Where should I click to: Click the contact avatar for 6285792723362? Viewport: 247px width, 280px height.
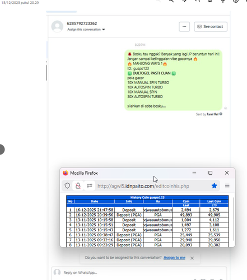57,26
